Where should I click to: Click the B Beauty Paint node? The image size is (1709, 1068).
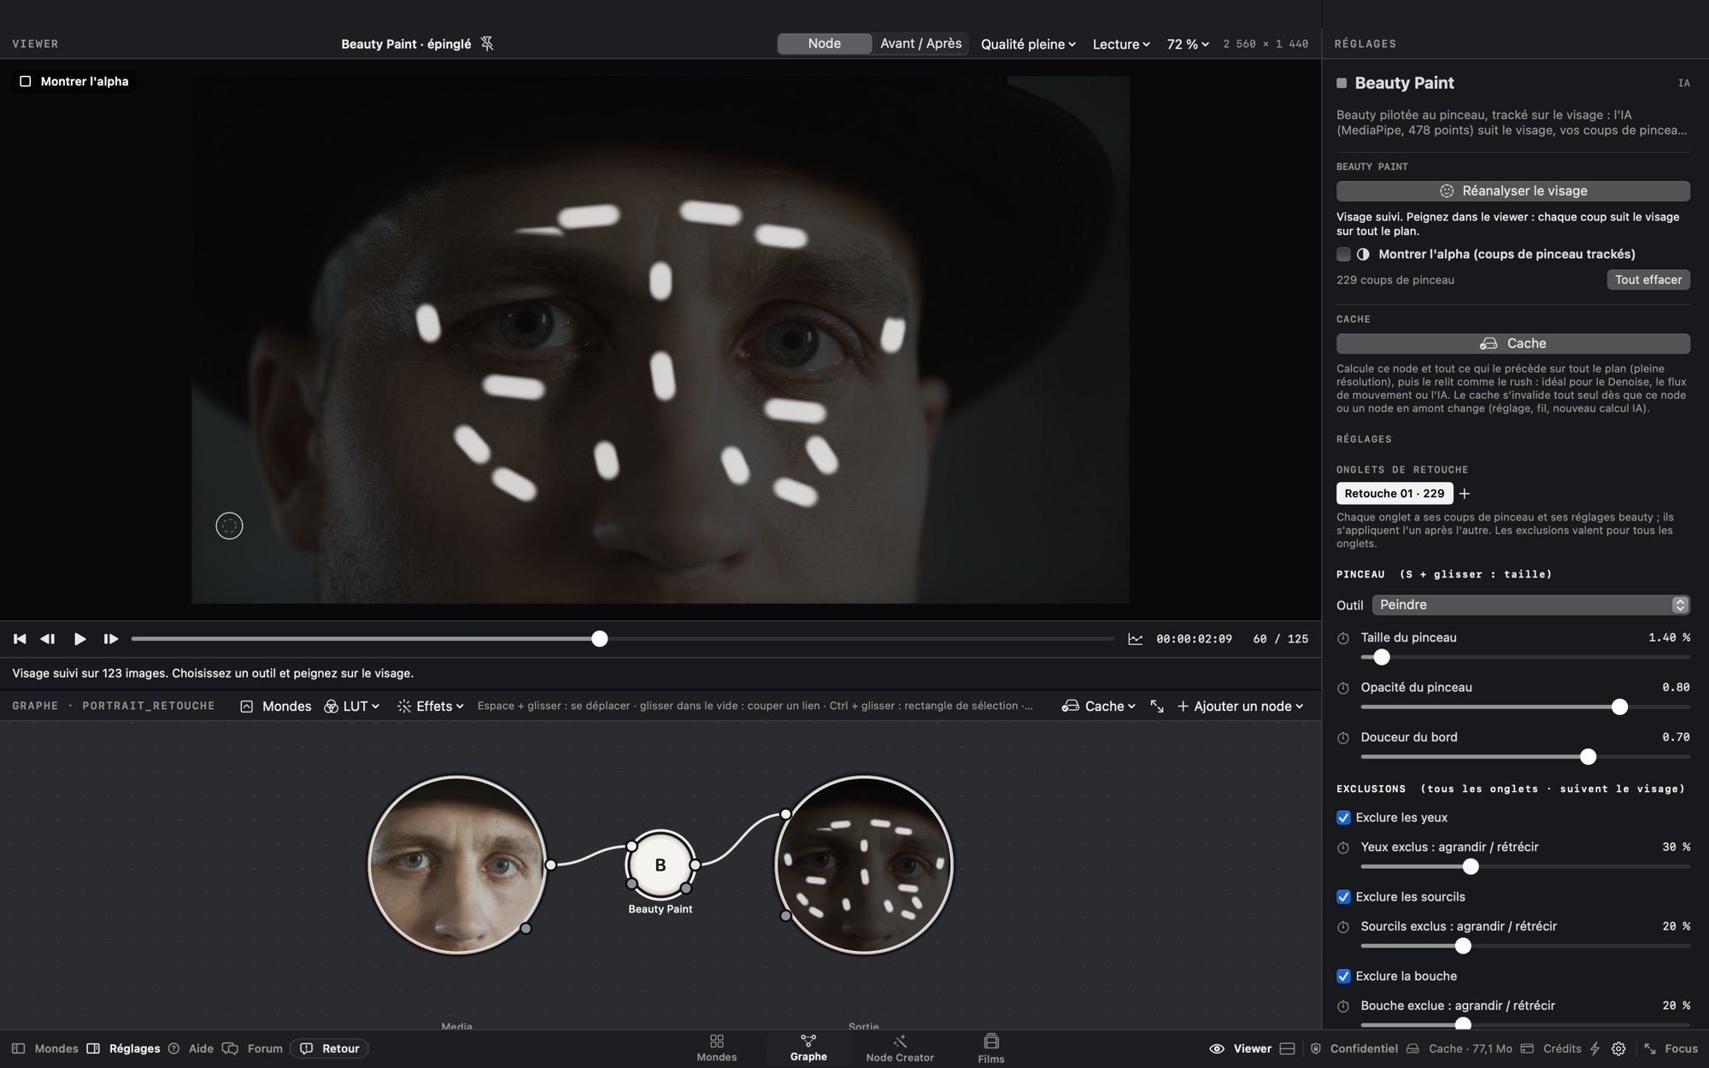[661, 865]
